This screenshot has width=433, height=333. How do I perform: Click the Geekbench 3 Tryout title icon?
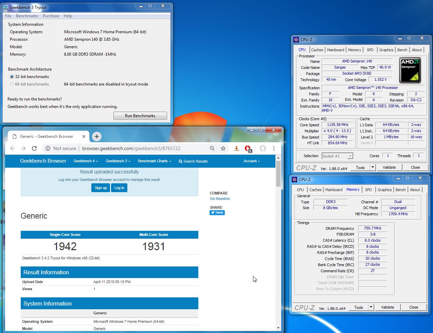point(5,7)
